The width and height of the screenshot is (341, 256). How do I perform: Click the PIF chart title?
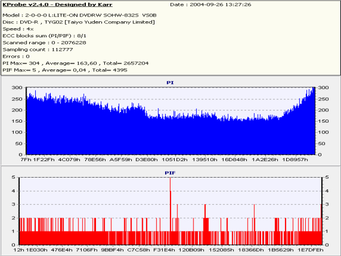(170, 173)
